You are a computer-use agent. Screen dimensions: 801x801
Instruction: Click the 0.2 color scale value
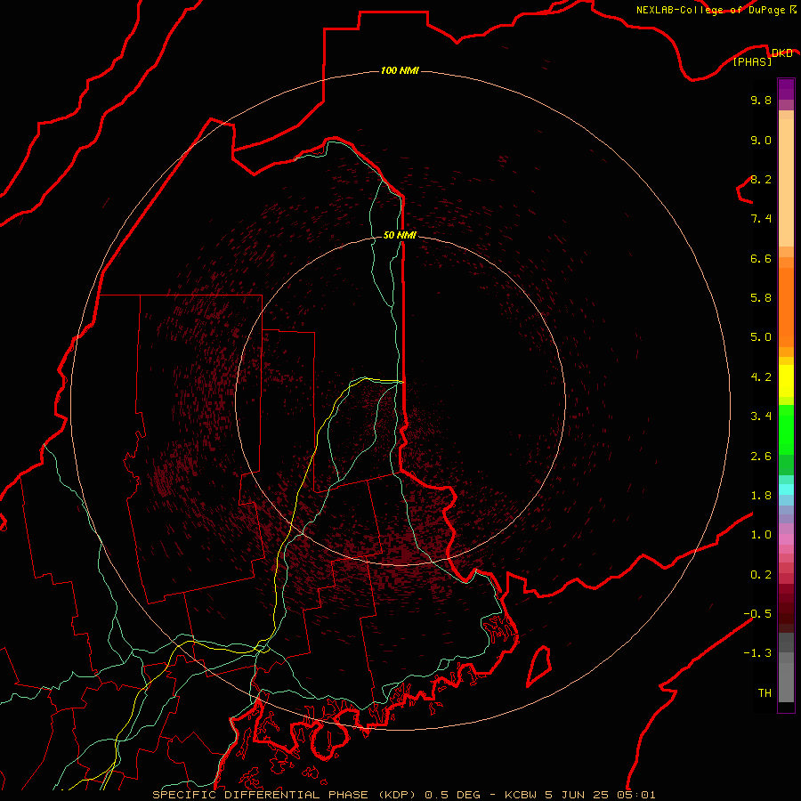(x=761, y=575)
